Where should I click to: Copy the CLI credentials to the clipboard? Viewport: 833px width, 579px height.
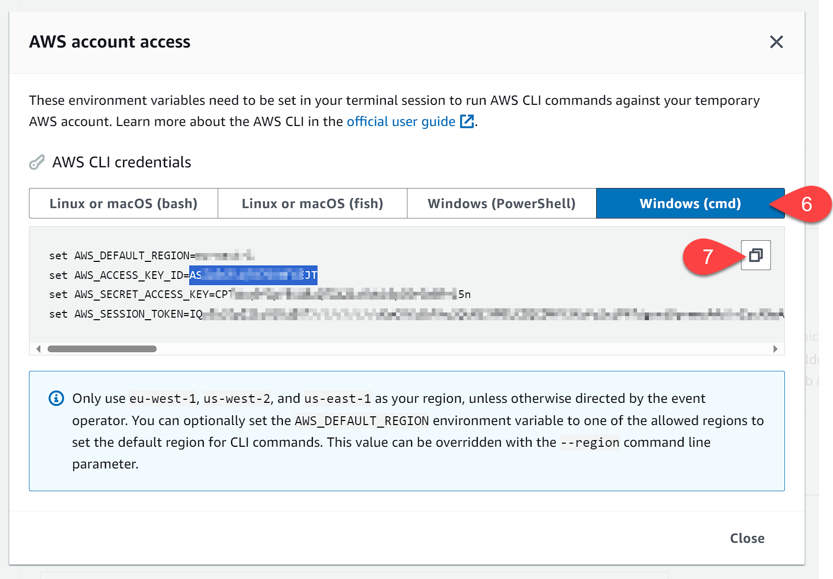pos(755,255)
